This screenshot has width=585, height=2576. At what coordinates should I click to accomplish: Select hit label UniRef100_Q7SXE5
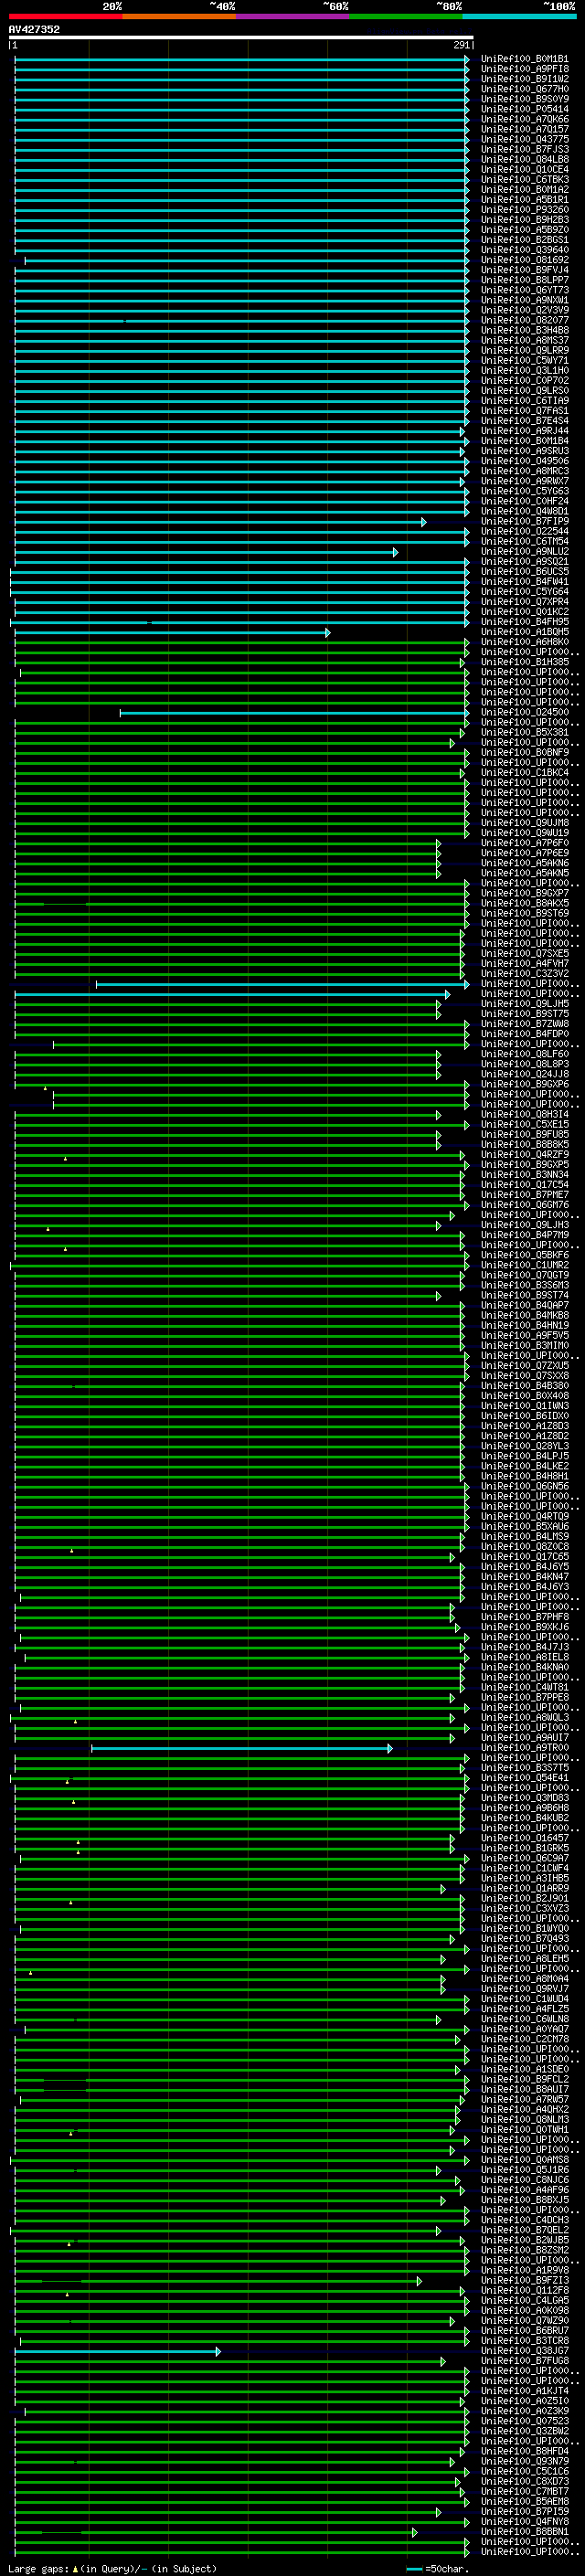coord(525,954)
